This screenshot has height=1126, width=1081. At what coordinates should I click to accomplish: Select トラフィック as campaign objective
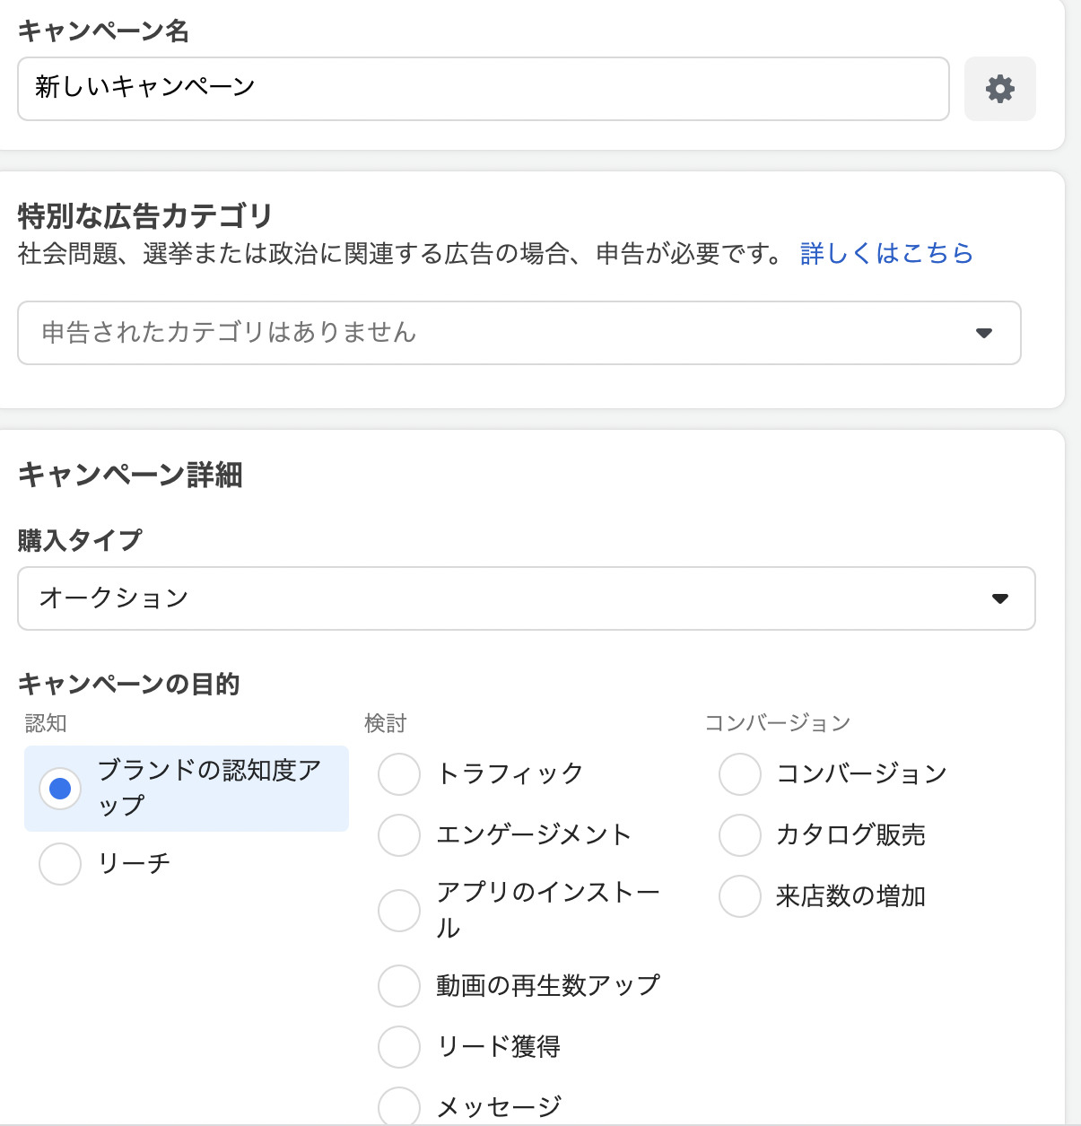pos(398,773)
